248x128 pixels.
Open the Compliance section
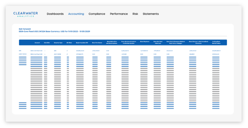pyautogui.click(x=97, y=14)
